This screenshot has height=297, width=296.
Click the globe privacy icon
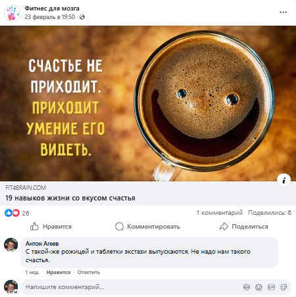82,17
